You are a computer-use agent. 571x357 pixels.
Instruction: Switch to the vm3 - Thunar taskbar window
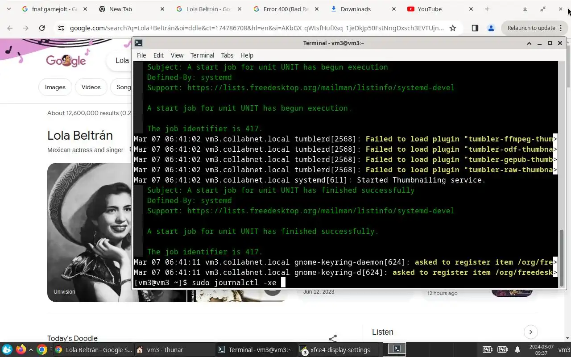point(174,350)
